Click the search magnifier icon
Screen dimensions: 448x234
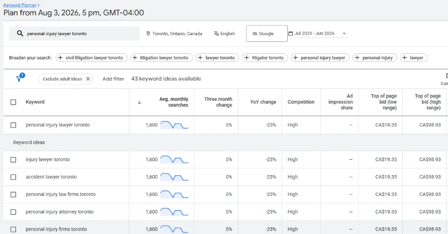coord(19,33)
